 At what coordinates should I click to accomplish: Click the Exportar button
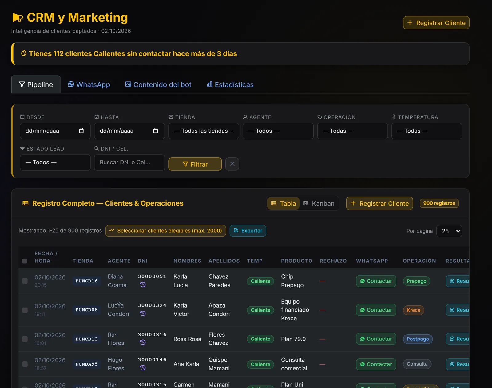coord(248,231)
